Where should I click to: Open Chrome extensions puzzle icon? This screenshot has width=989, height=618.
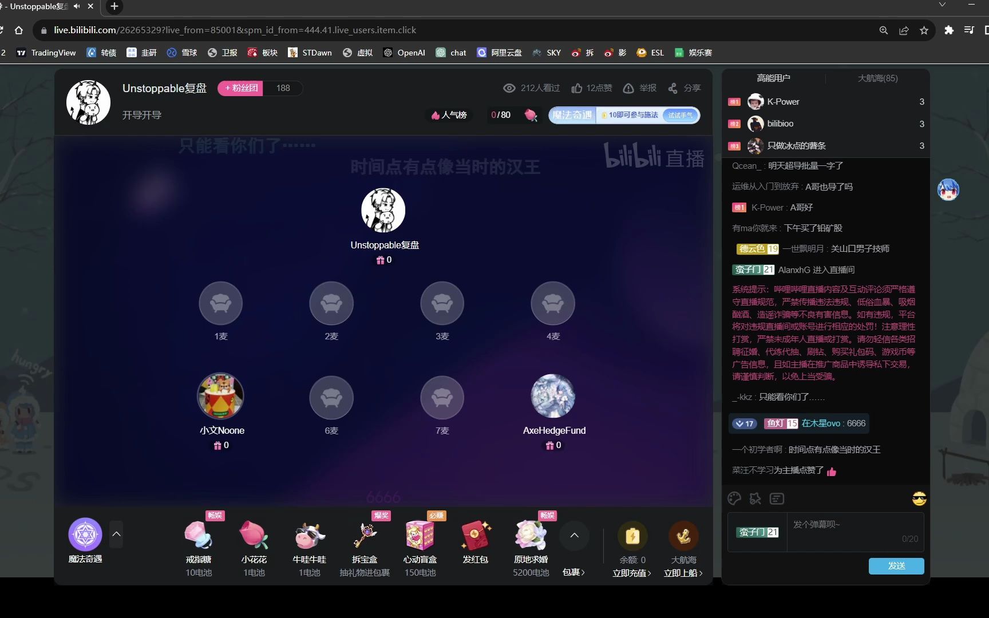(949, 30)
